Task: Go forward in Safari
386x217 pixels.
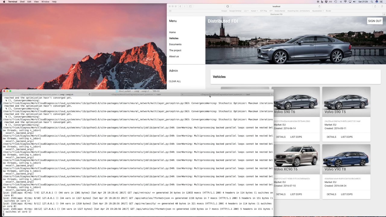Action: coord(185,6)
